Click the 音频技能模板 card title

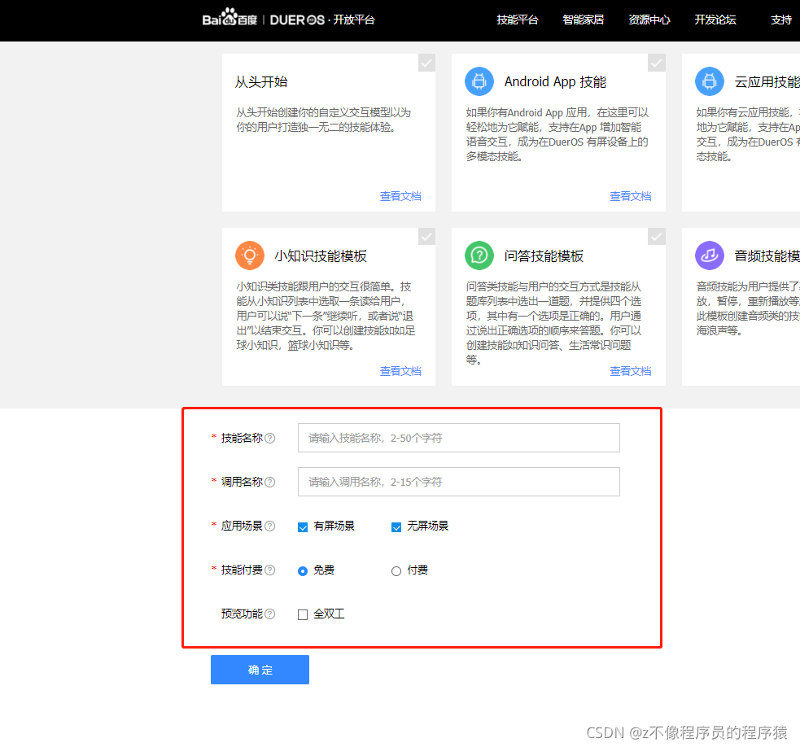point(767,256)
